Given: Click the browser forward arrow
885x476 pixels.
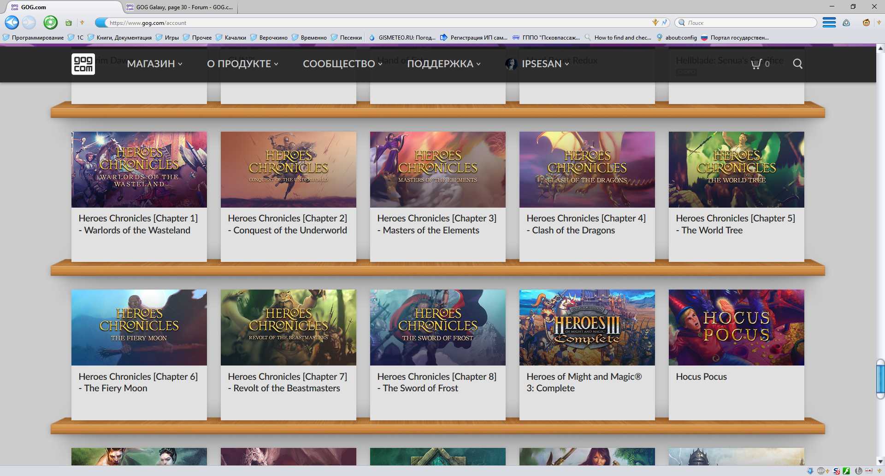Looking at the screenshot, I should click(29, 23).
